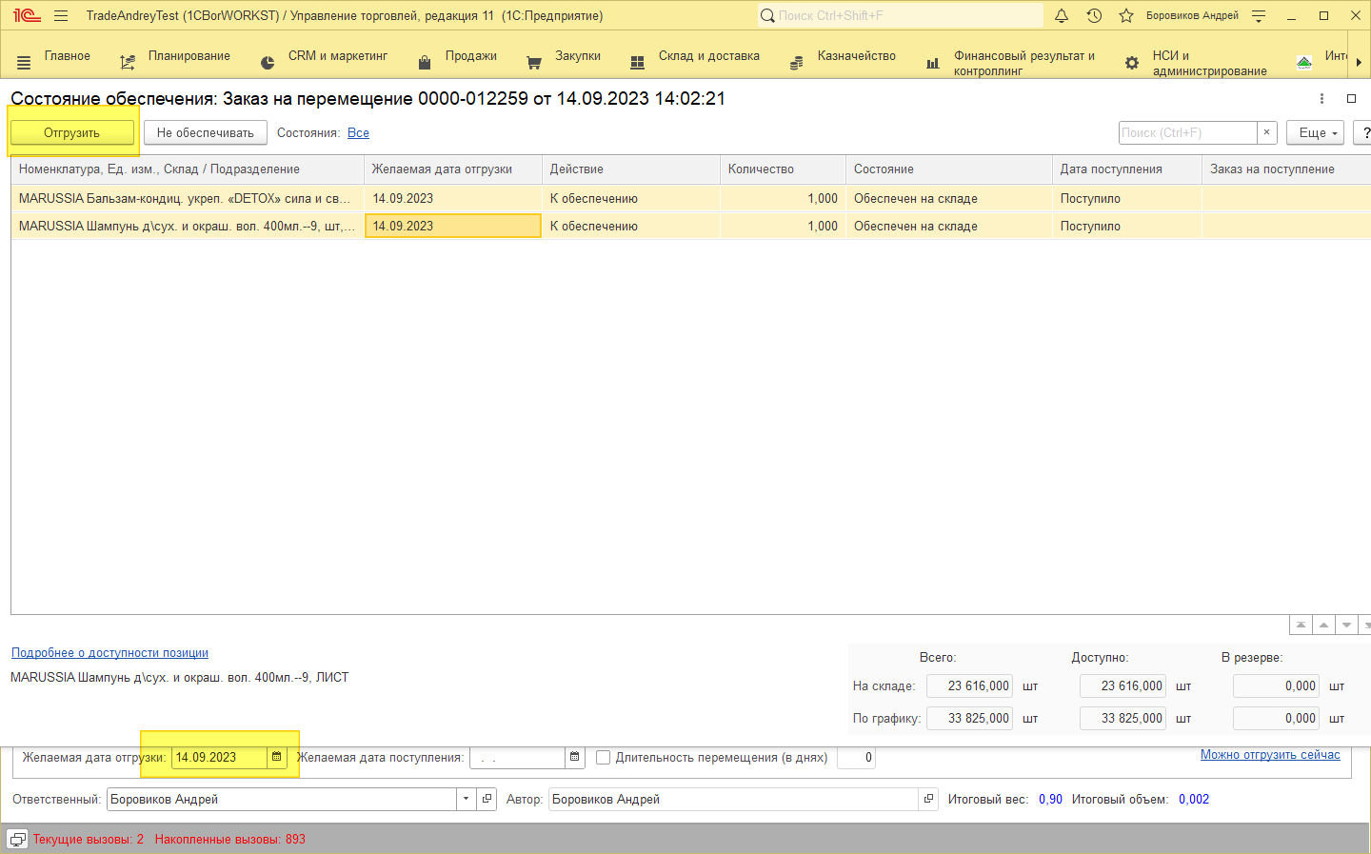Open the Склад и доставка section
The width and height of the screenshot is (1371, 854).
(x=708, y=56)
